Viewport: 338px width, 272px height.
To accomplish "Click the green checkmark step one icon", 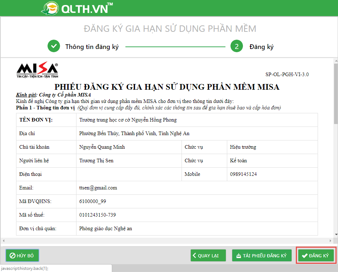I will click(x=54, y=46).
